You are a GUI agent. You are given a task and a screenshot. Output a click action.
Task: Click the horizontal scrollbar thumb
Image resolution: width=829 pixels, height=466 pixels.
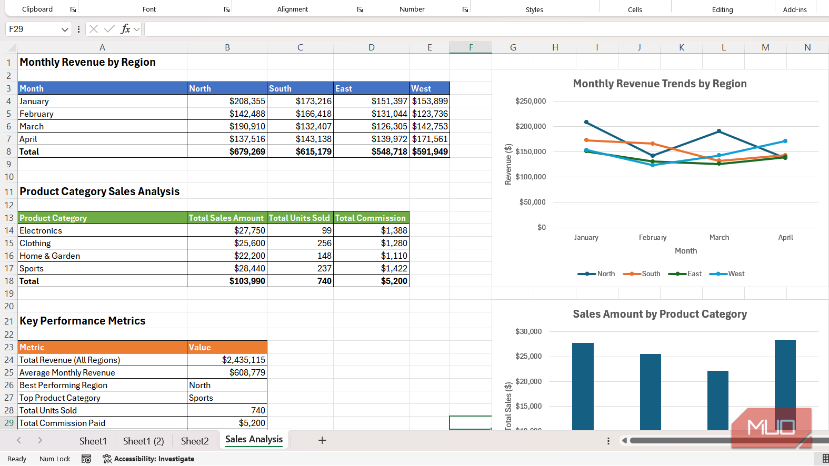point(730,440)
